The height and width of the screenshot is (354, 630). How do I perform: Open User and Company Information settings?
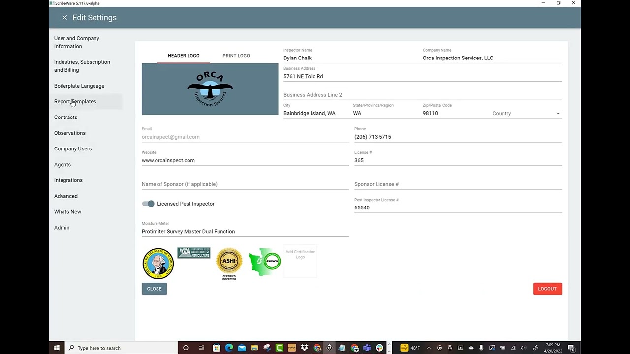pos(77,42)
